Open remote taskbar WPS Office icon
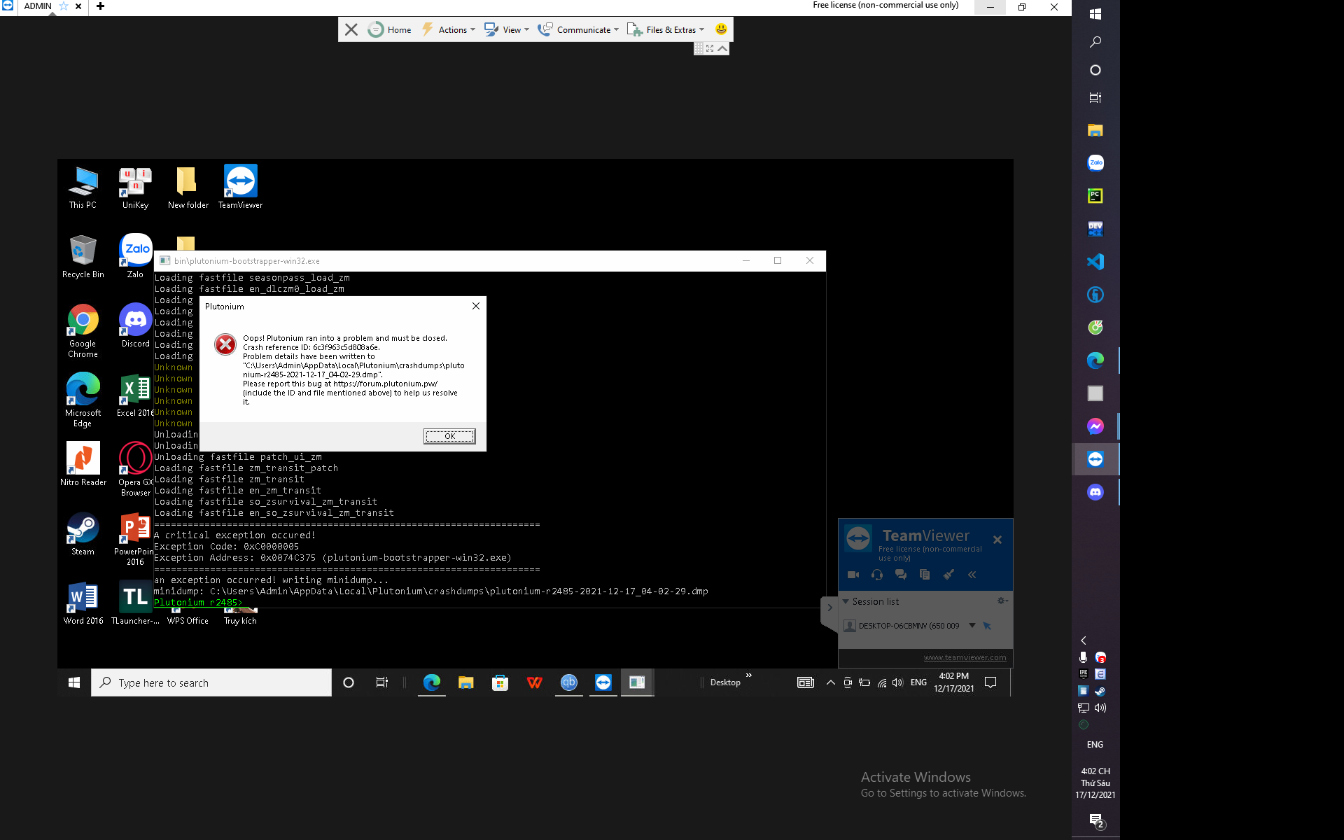The image size is (1344, 840). 534,682
